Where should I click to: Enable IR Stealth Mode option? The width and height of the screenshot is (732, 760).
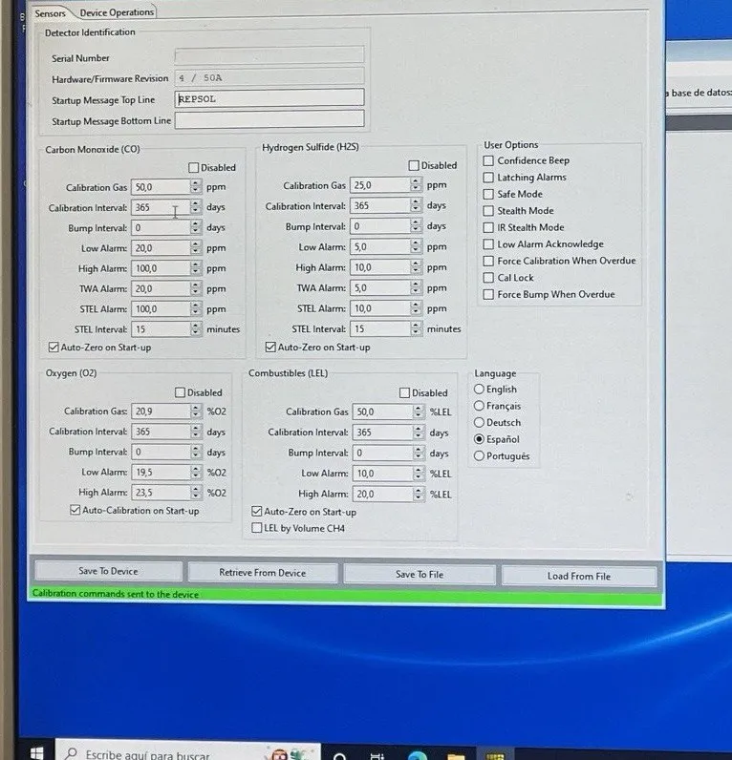click(x=488, y=227)
